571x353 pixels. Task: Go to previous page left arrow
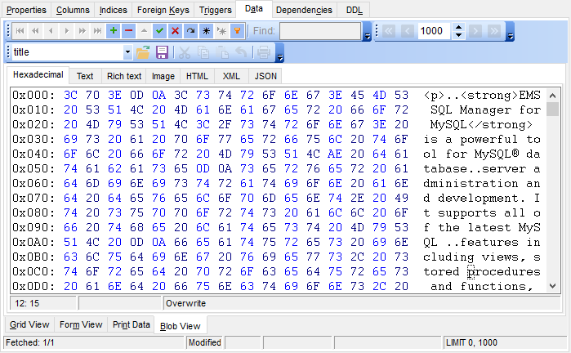click(408, 31)
